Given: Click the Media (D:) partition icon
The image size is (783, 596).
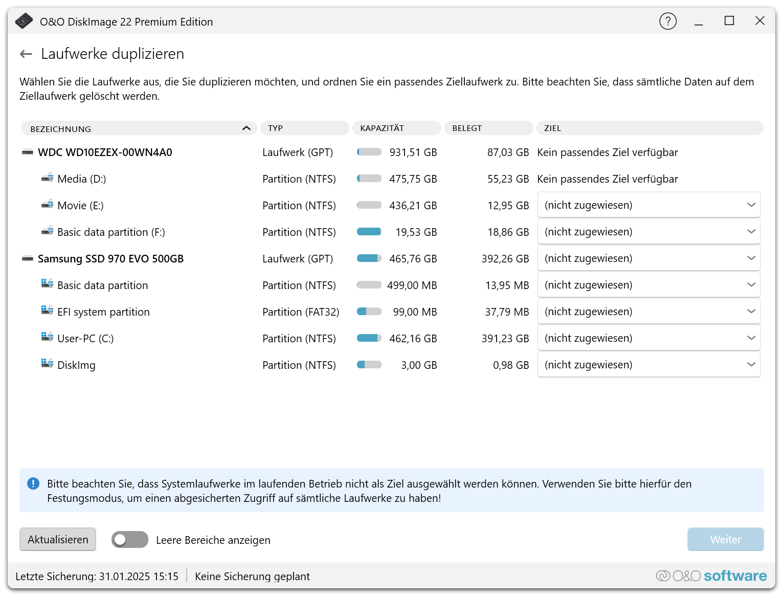Looking at the screenshot, I should click(x=47, y=179).
